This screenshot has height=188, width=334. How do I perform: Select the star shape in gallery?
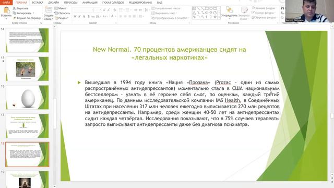point(215,17)
